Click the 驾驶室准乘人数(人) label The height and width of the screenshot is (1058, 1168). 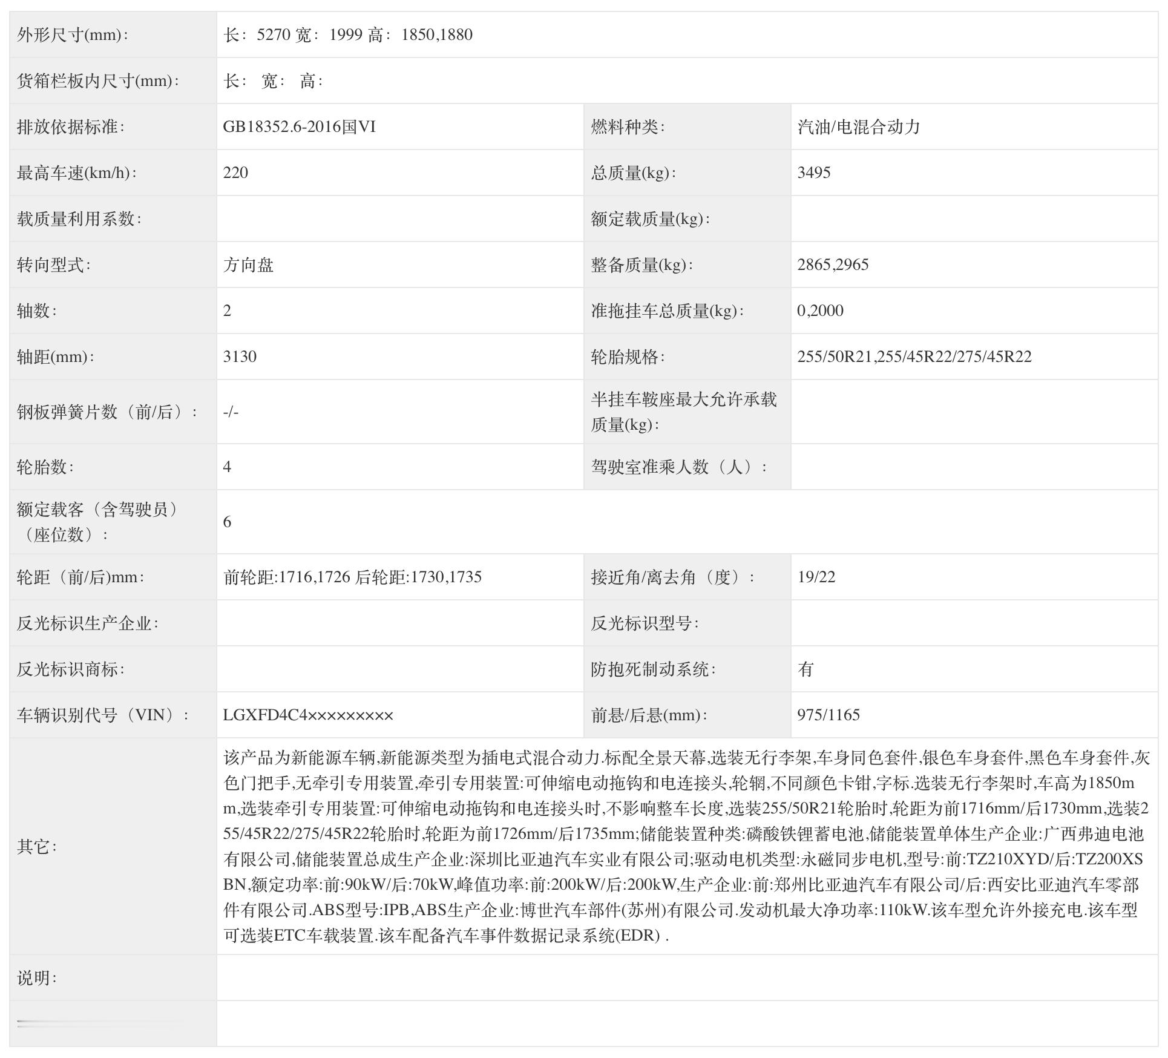tap(679, 467)
